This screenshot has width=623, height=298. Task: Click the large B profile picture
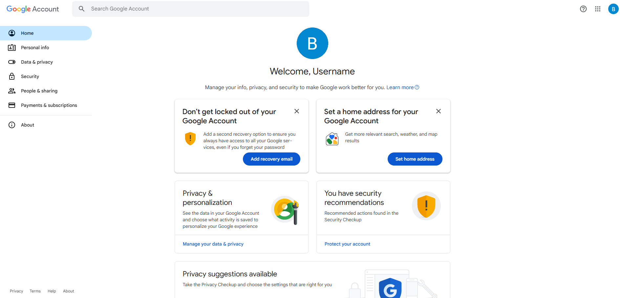(312, 43)
